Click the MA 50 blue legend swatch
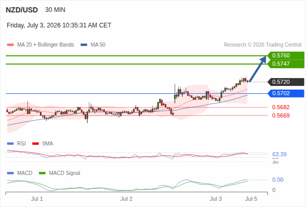The image size is (306, 207). (x=84, y=45)
